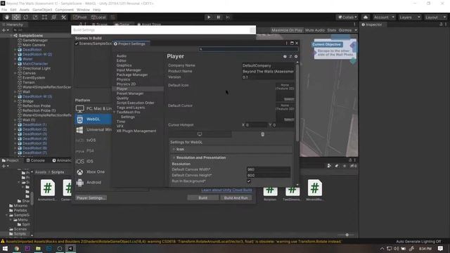The width and height of the screenshot is (450, 253).
Task: Select Main Camera in Hierarchy
Action: 34,45
